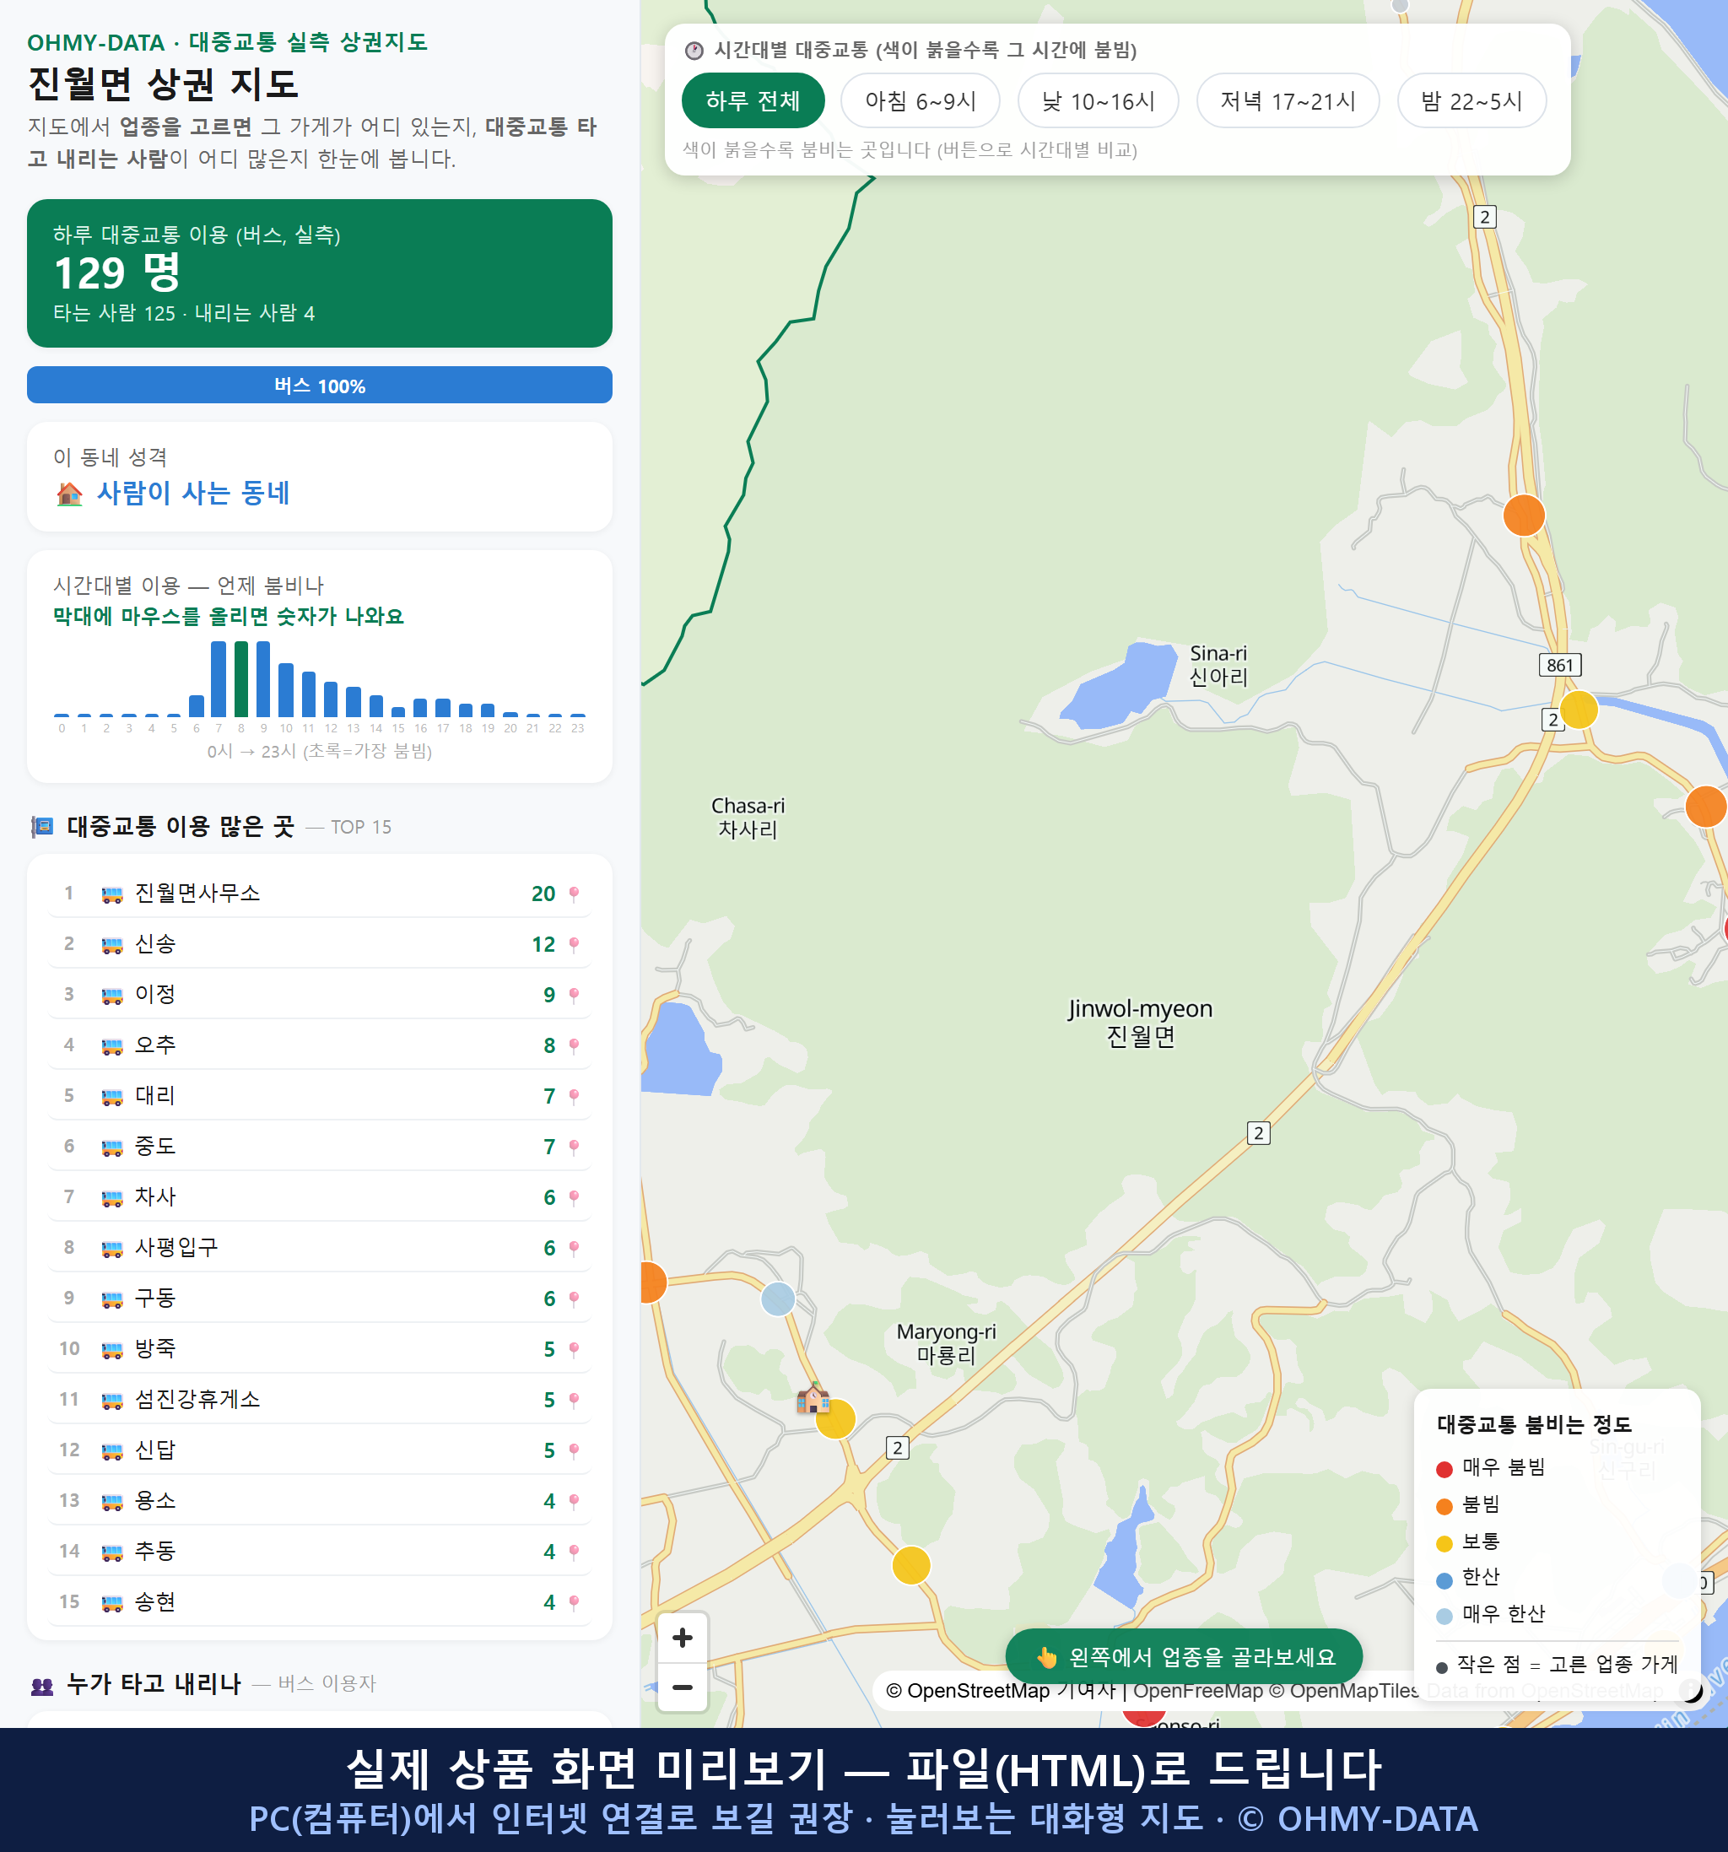1728x1852 pixels.
Task: Click the yellow stop marker beside school icon
Action: click(835, 1419)
